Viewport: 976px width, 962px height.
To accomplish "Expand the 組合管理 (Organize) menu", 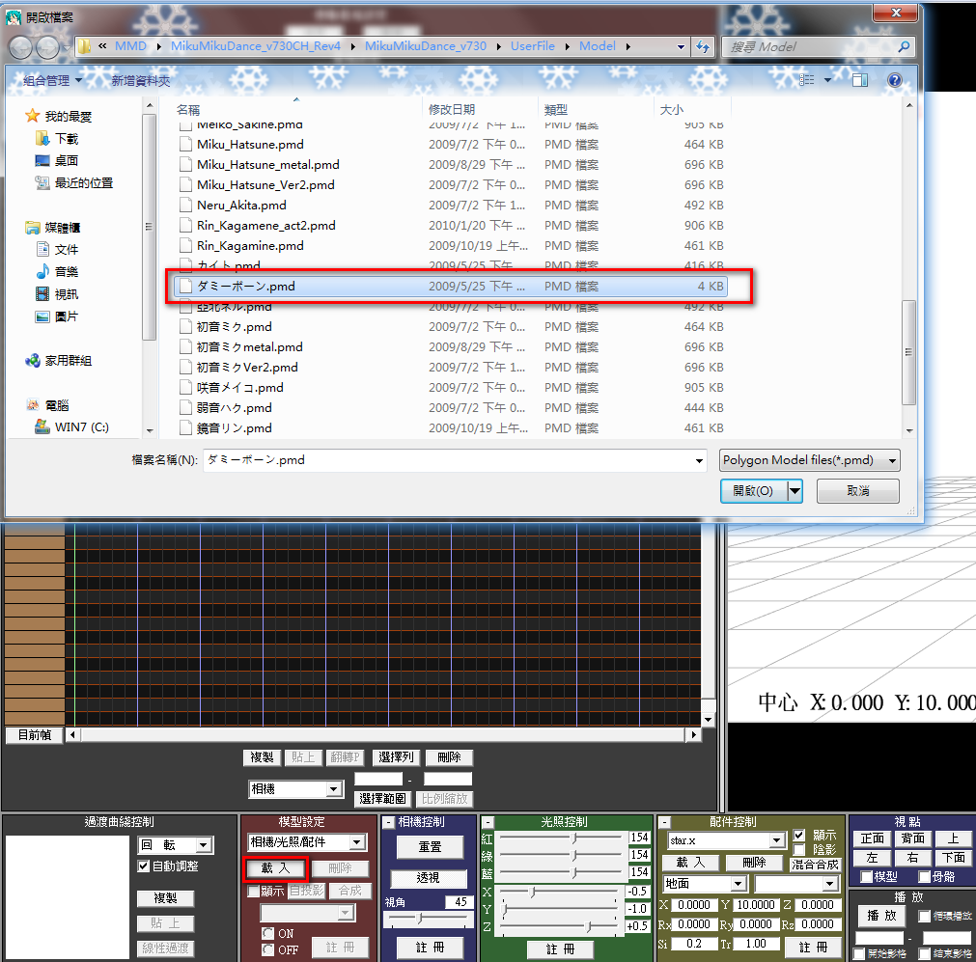I will click(52, 80).
